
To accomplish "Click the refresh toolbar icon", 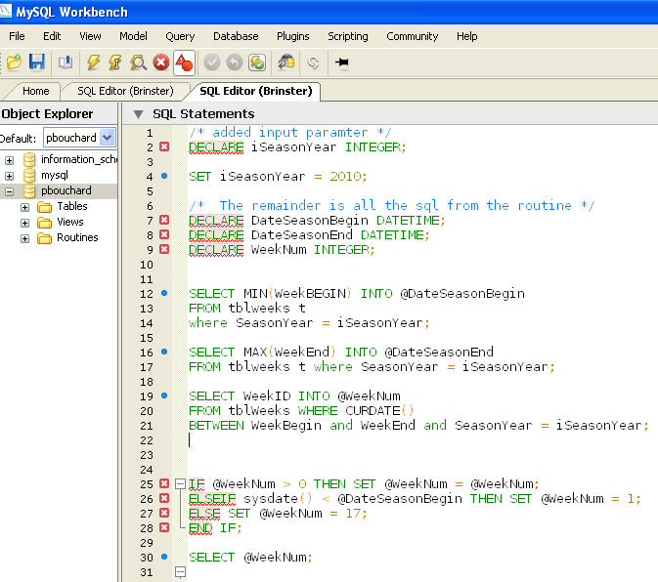I will point(313,62).
